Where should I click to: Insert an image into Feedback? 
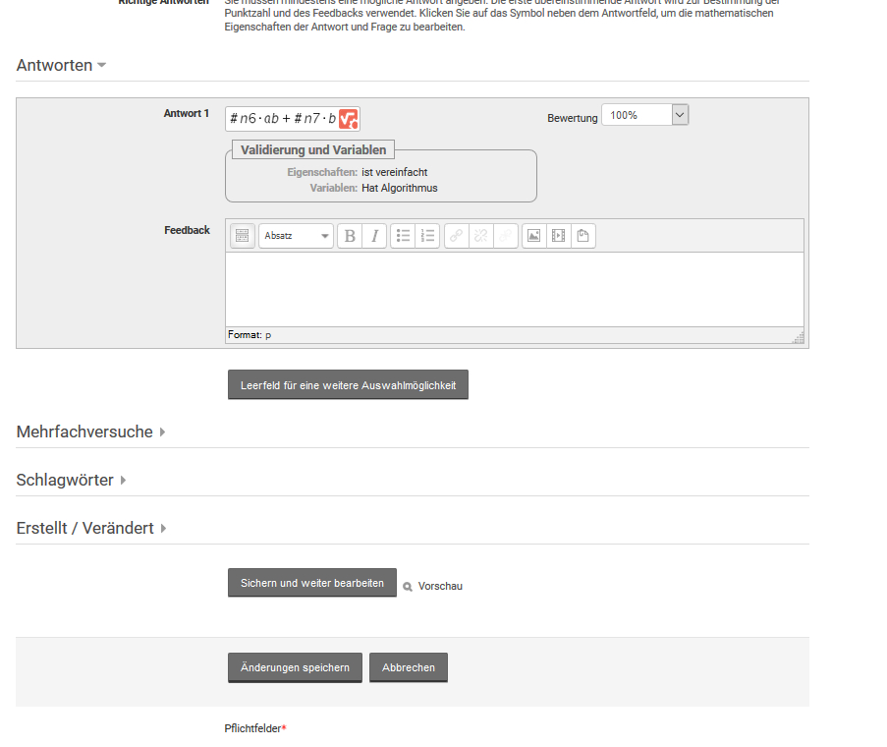pyautogui.click(x=533, y=236)
